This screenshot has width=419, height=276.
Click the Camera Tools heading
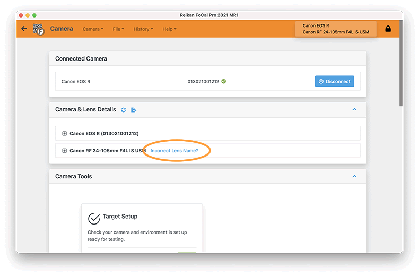74,176
